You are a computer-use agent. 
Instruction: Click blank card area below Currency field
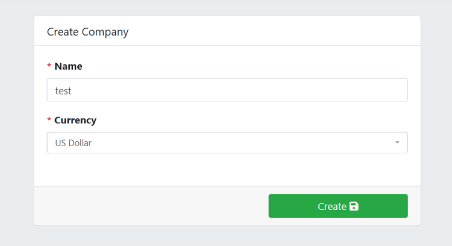[227, 170]
